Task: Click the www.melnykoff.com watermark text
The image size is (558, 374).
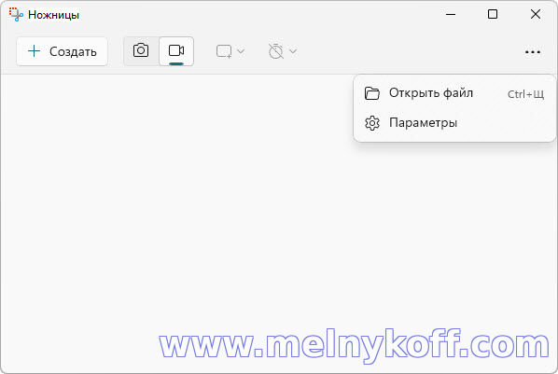Action: click(x=354, y=345)
